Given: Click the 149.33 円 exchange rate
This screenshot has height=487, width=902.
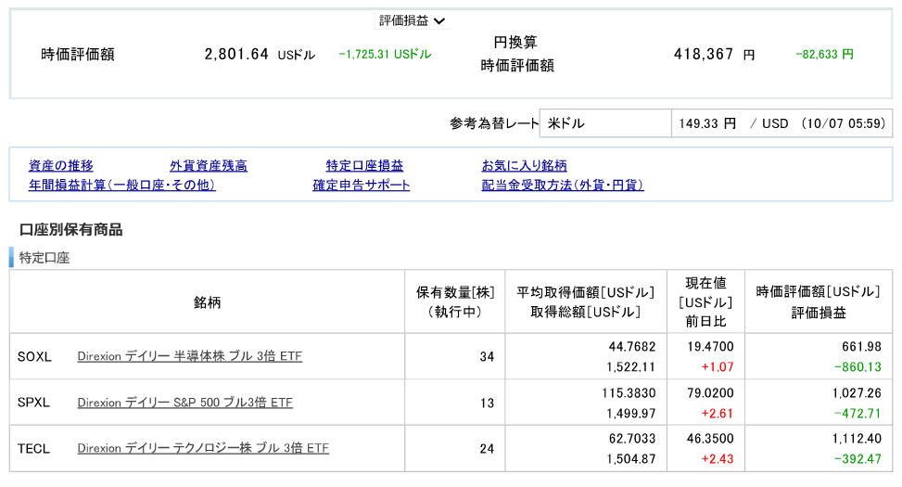Looking at the screenshot, I should [x=707, y=123].
